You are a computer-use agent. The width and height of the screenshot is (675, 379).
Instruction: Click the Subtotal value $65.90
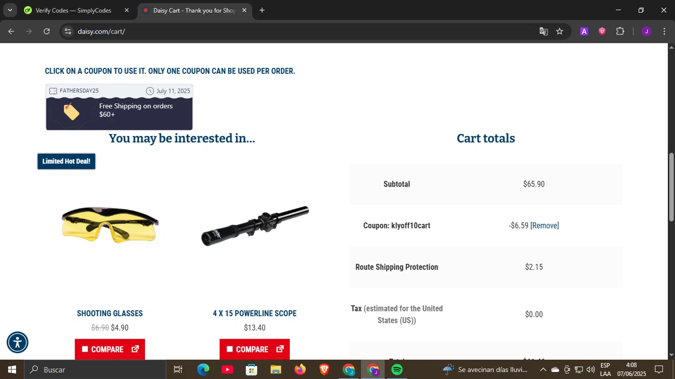pyautogui.click(x=534, y=184)
